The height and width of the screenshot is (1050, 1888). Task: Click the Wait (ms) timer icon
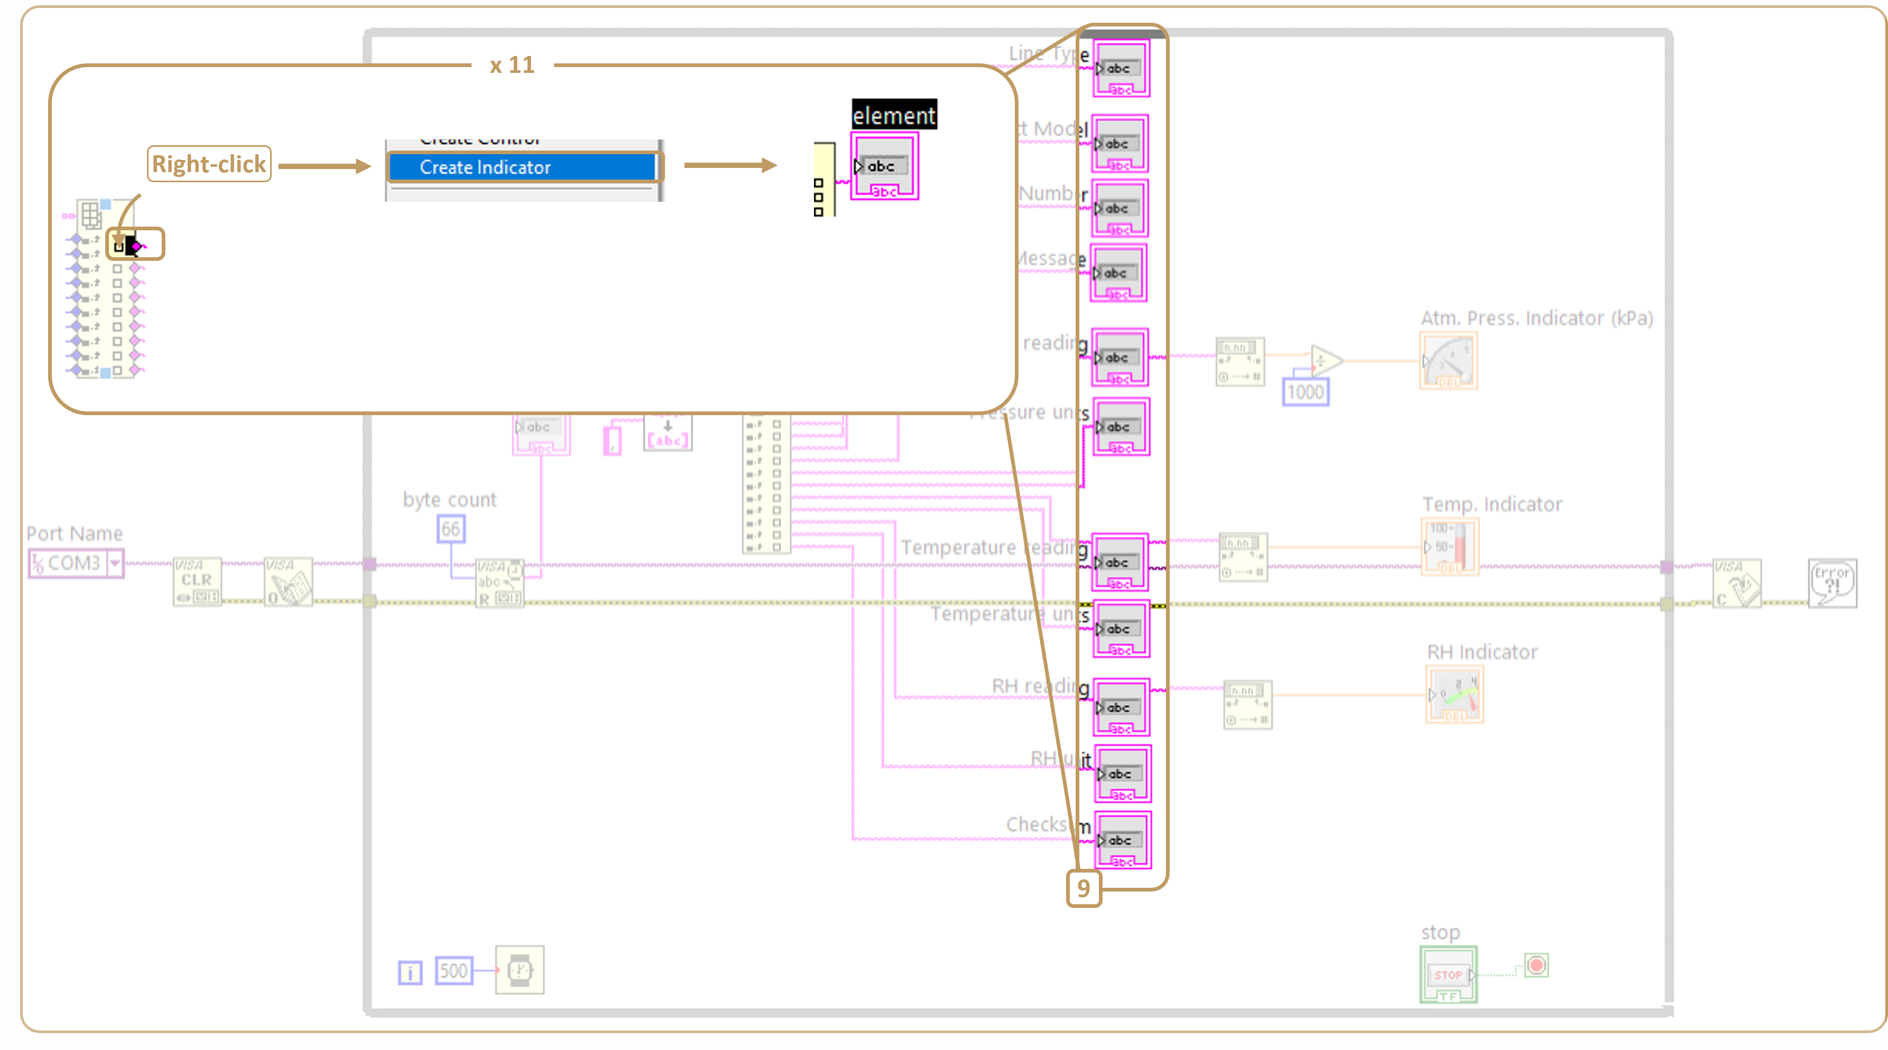[x=520, y=970]
